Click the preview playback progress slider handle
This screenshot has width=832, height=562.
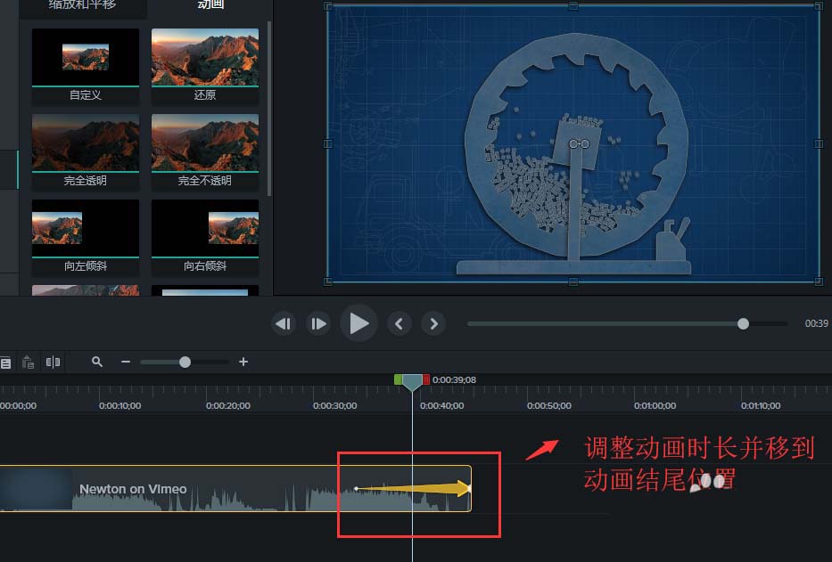coord(743,323)
